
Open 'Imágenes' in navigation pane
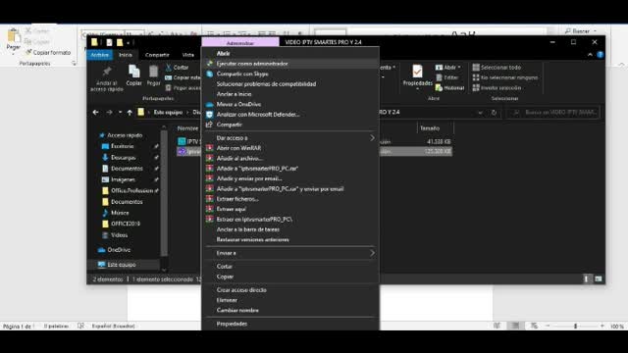tap(119, 179)
